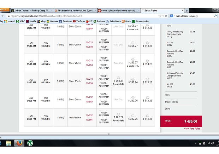
Task: Close the vayama tab
Action: tap(139, 11)
